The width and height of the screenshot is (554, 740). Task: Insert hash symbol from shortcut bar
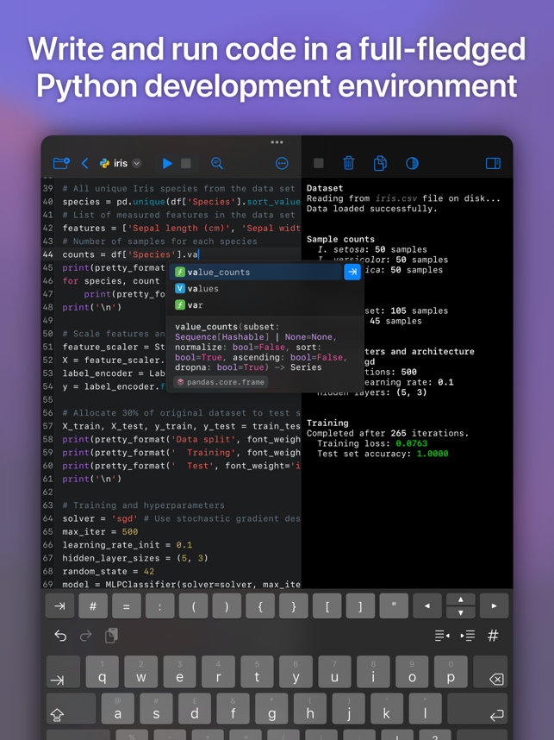[x=93, y=606]
